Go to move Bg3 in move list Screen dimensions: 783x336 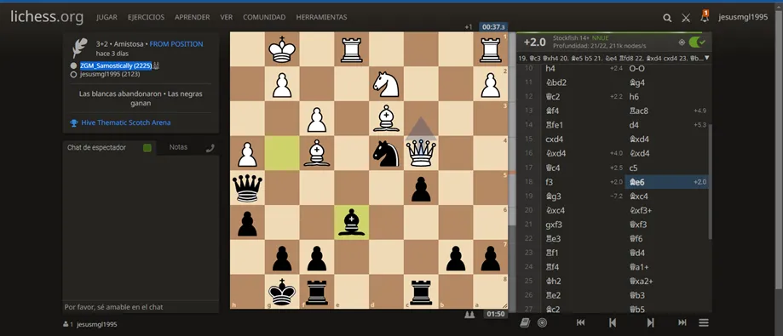(x=584, y=196)
